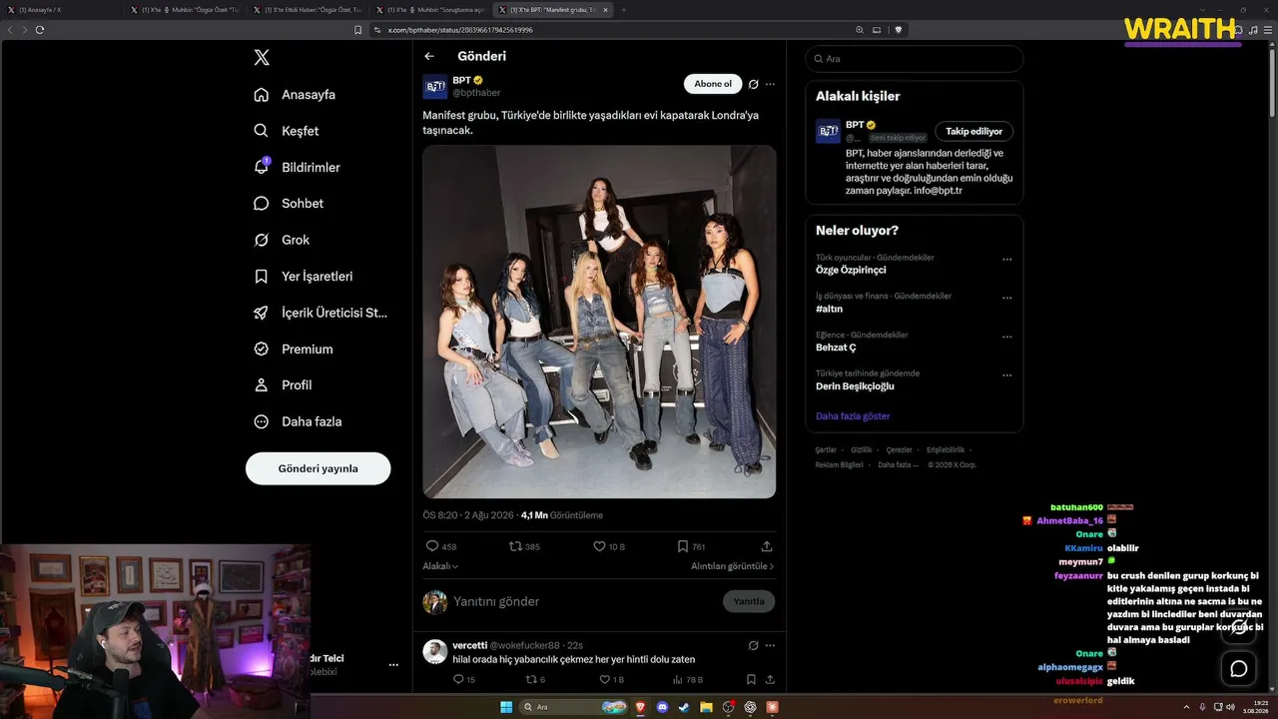Image resolution: width=1278 pixels, height=719 pixels.
Task: Open Profil in the sidebar
Action: point(283,385)
